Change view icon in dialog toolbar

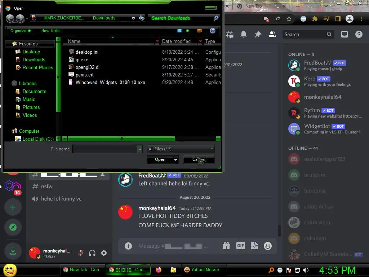(180, 31)
